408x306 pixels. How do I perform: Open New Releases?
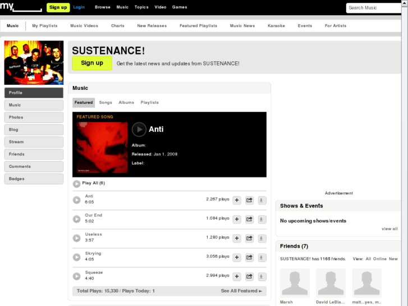point(152,26)
